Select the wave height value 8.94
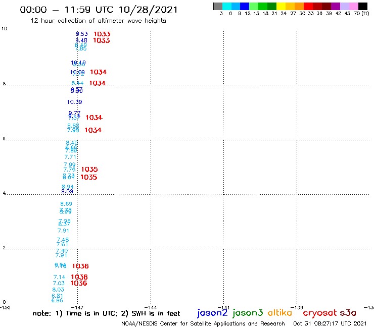This screenshot has width=374, height=328. [68, 187]
